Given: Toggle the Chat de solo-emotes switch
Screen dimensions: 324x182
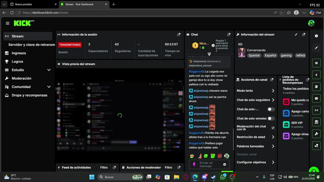Looking at the screenshot, I should 271,118.
